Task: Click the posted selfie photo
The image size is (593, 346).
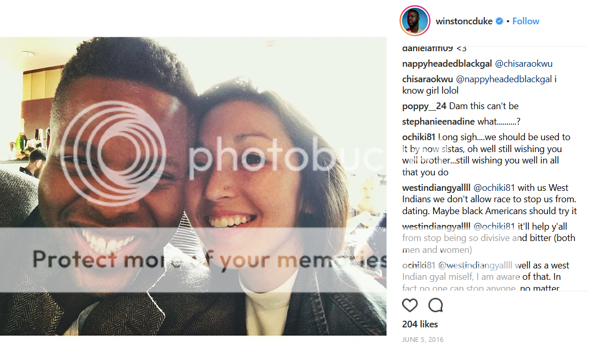Action: [193, 186]
